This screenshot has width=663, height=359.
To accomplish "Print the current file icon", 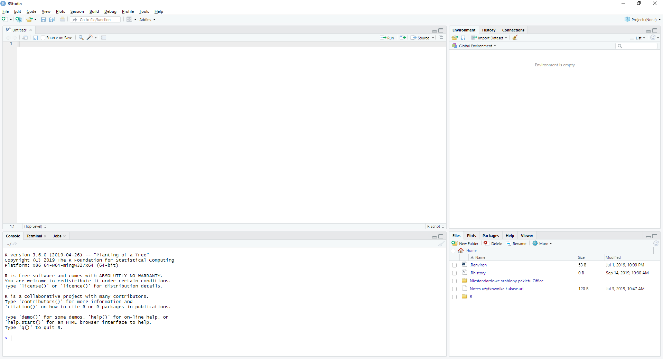I will (63, 19).
